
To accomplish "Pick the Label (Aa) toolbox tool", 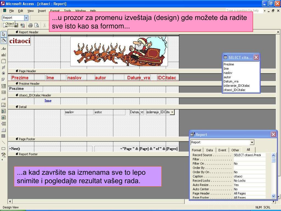I will 4,49.
